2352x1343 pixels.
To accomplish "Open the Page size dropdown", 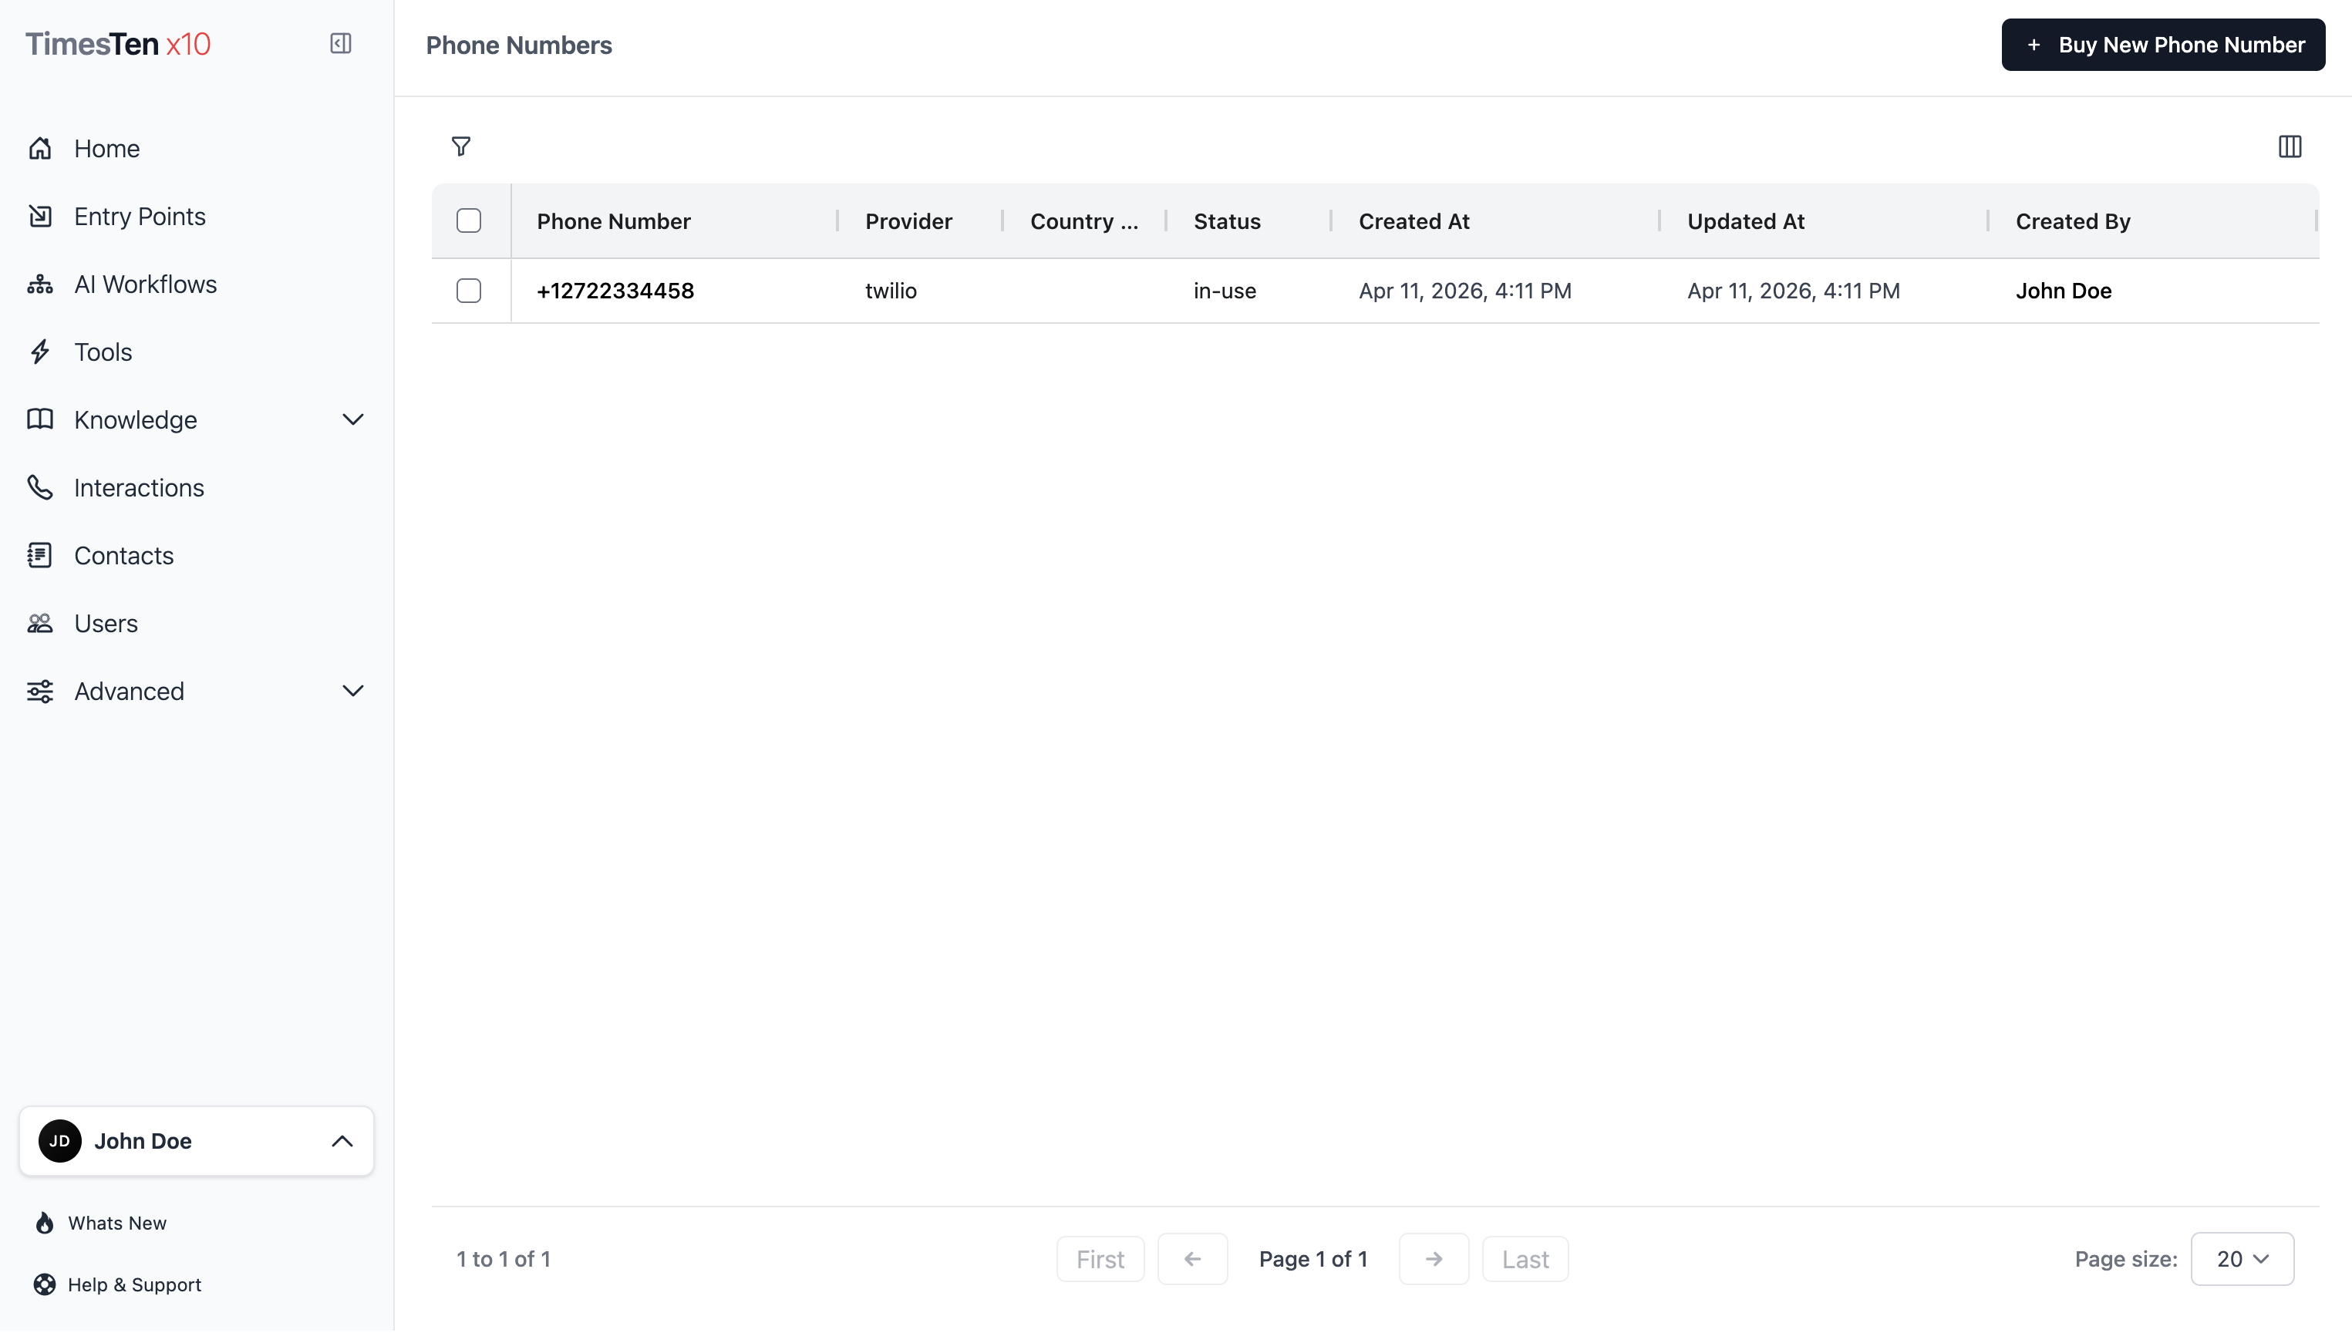I will (x=2241, y=1259).
